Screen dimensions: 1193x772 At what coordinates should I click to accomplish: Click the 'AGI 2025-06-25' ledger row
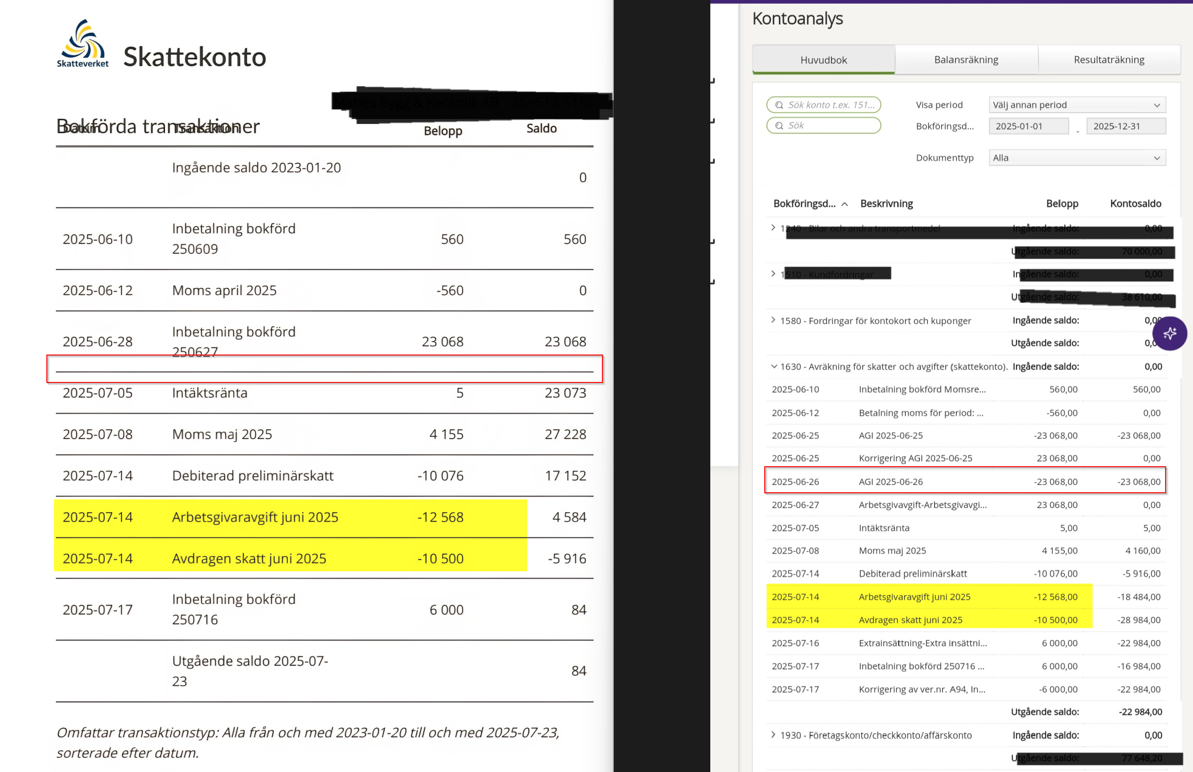tap(965, 435)
